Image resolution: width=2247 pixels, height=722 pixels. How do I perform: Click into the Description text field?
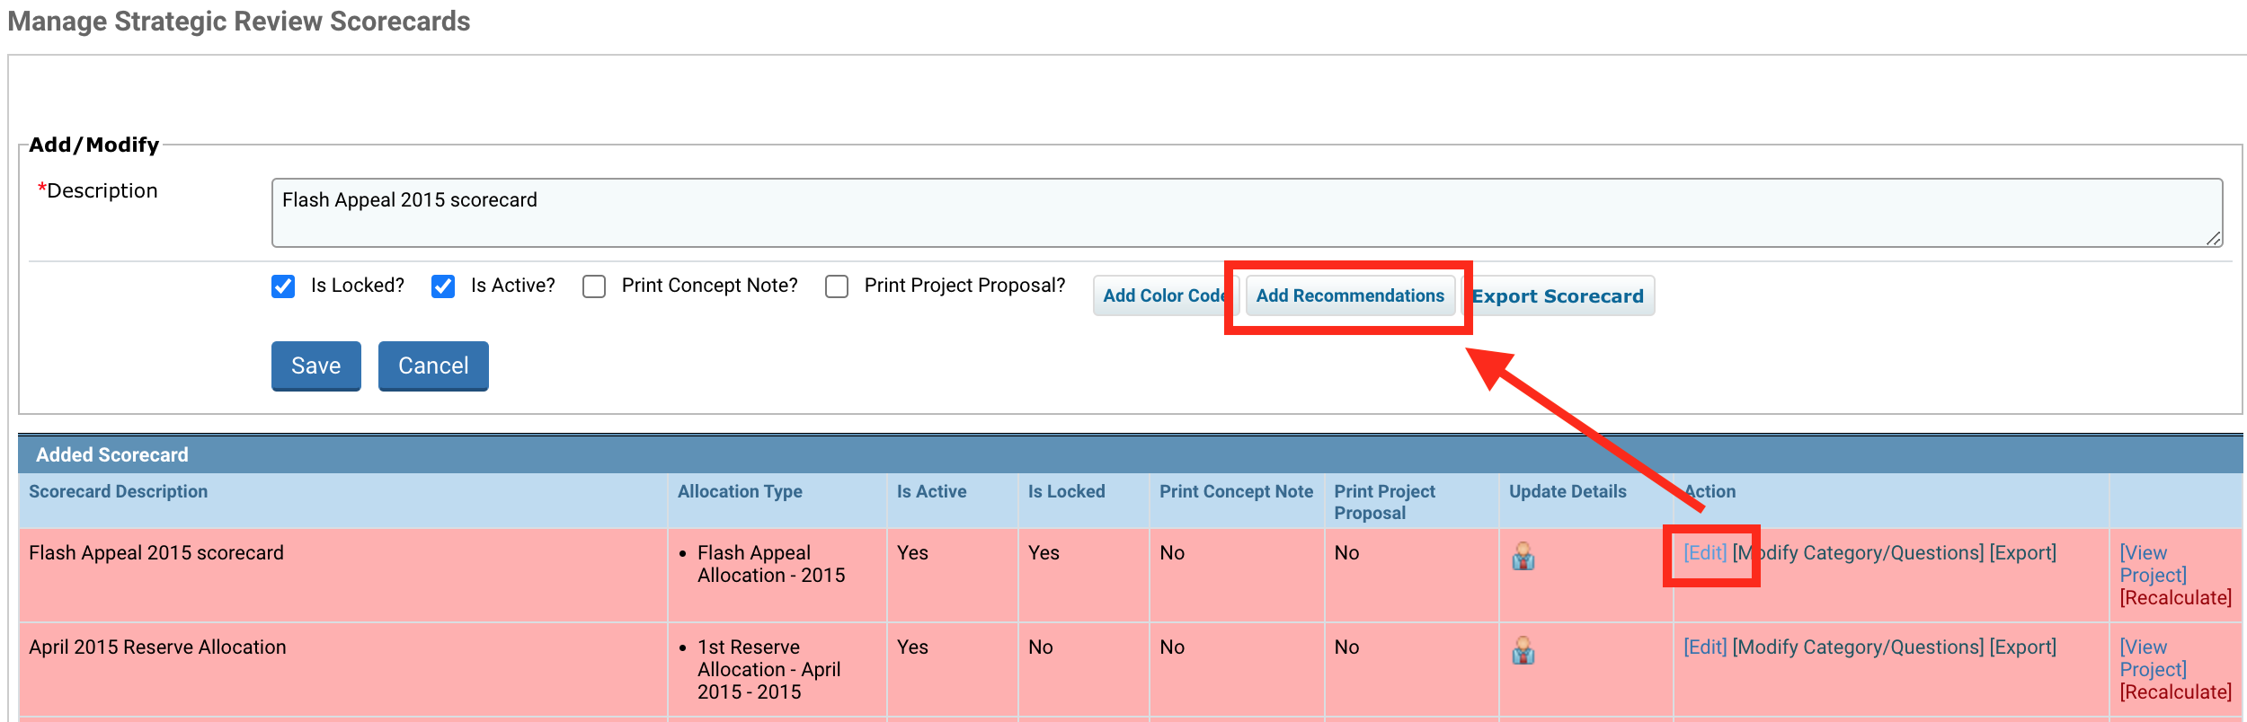(x=1248, y=213)
